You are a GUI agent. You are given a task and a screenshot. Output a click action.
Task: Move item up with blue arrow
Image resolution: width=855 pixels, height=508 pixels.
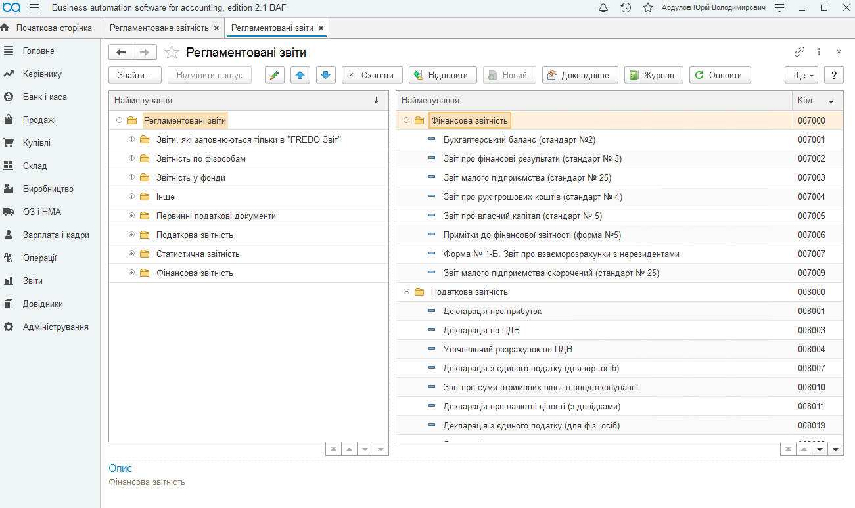tap(300, 75)
